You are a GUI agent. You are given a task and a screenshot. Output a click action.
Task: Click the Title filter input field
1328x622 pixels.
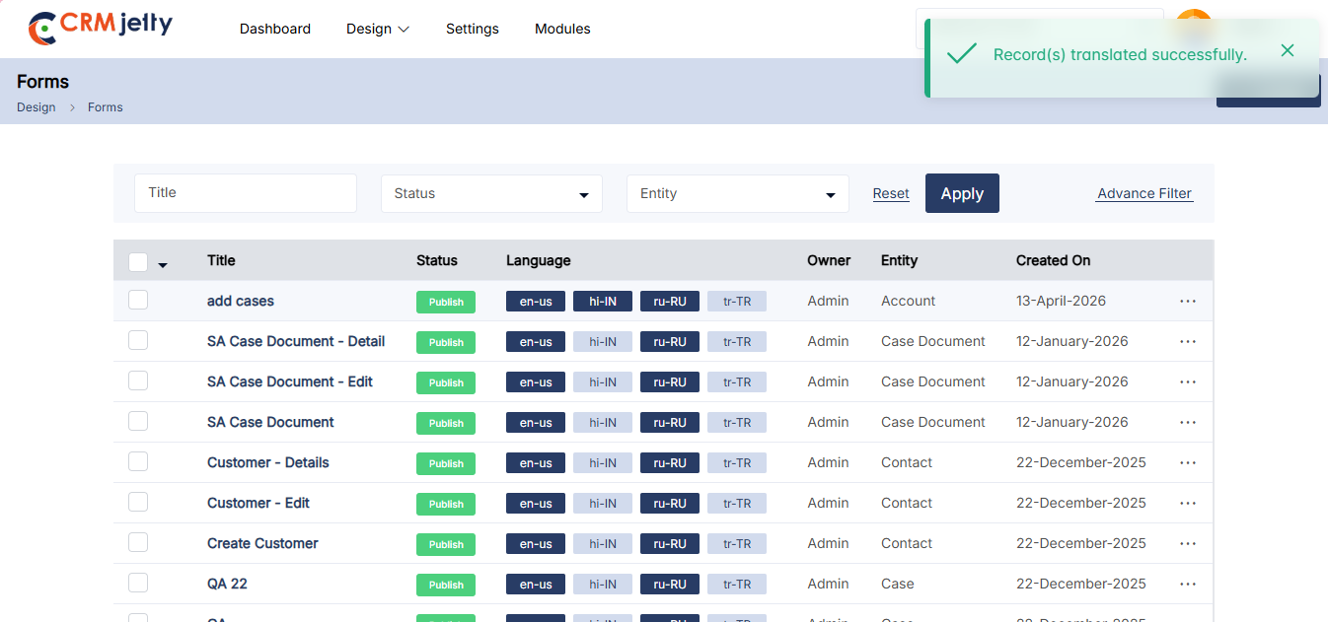pos(245,193)
